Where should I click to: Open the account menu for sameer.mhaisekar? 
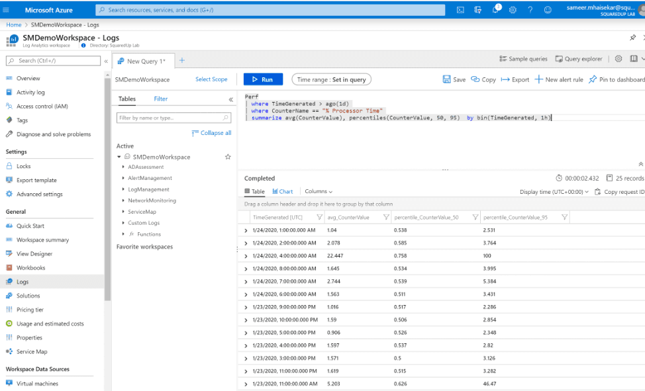(605, 10)
